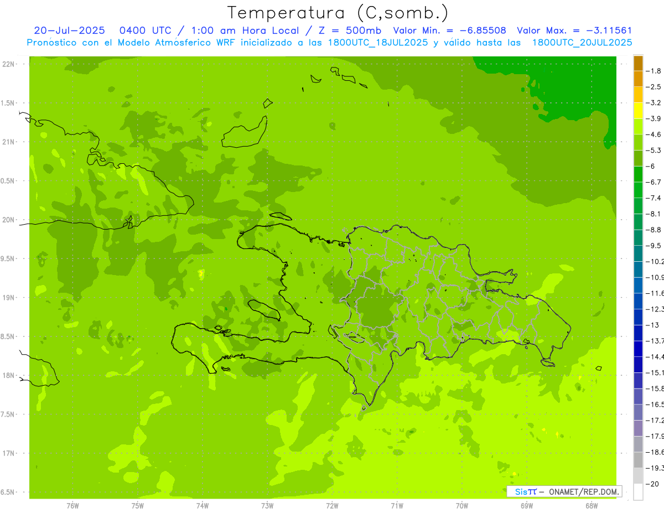664x513 pixels.
Task: Pick the lime swatch between -3.9 and -4.6
Action: (638, 127)
